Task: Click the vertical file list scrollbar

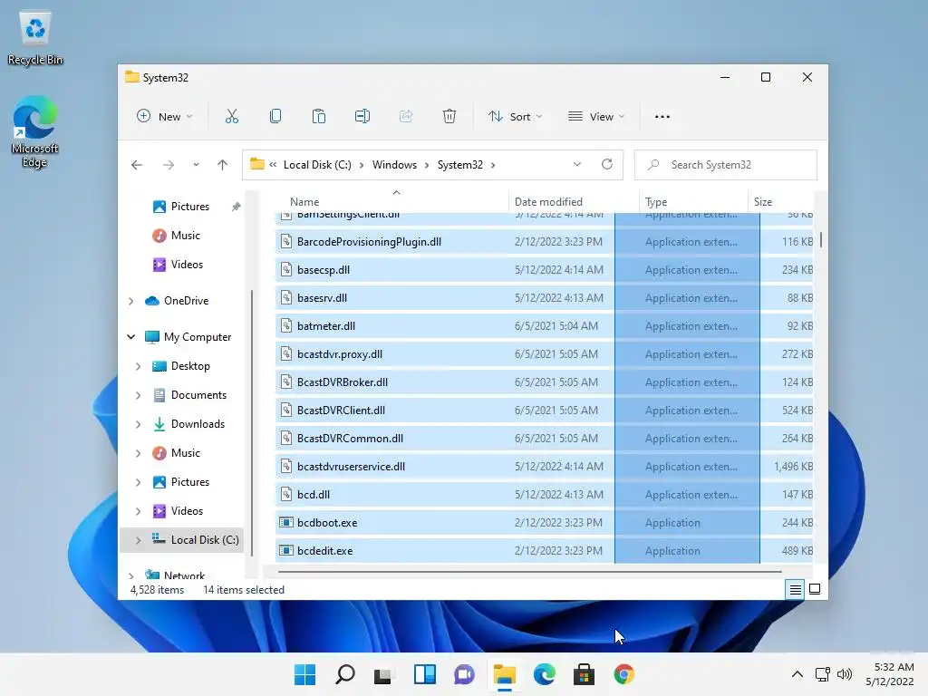Action: (x=821, y=239)
